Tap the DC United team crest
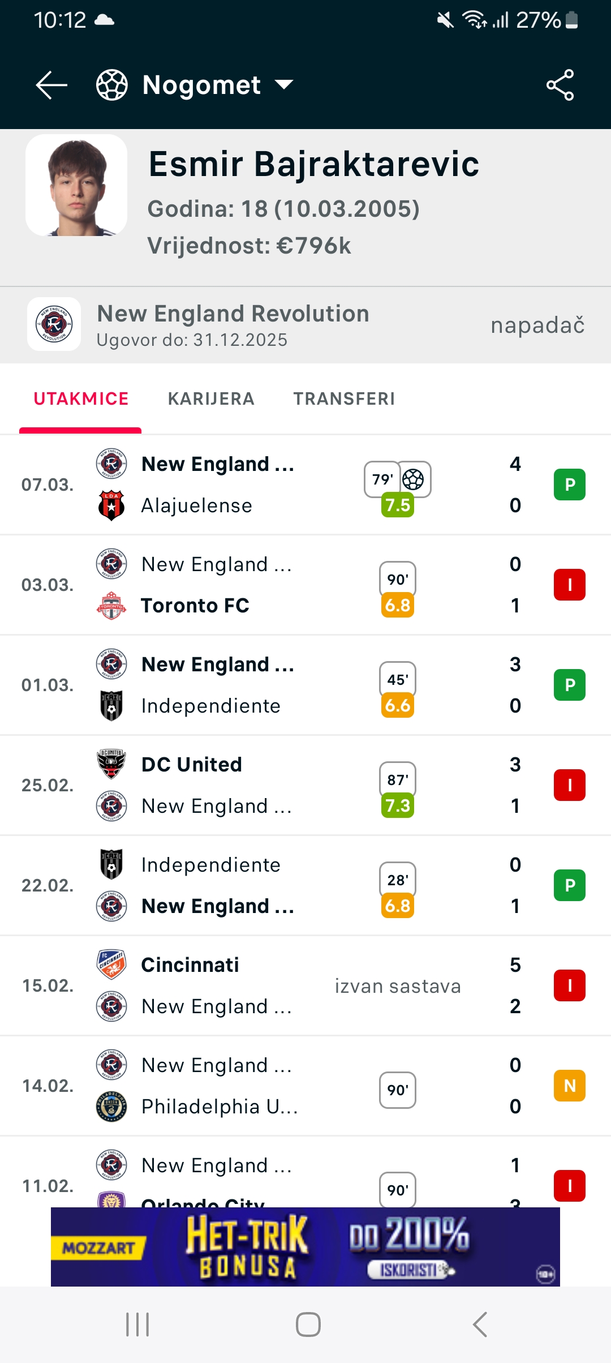The image size is (611, 1363). click(111, 764)
